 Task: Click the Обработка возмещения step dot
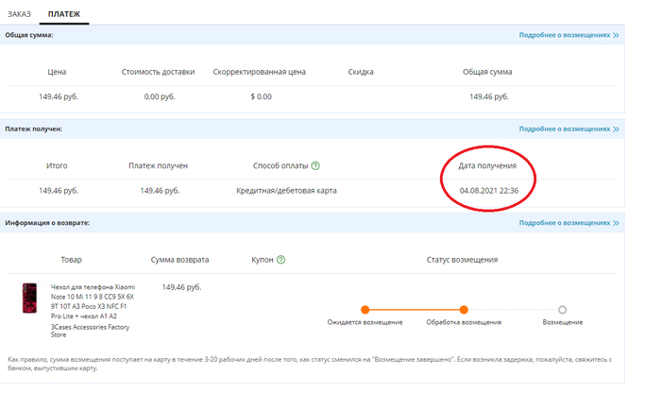pyautogui.click(x=464, y=309)
